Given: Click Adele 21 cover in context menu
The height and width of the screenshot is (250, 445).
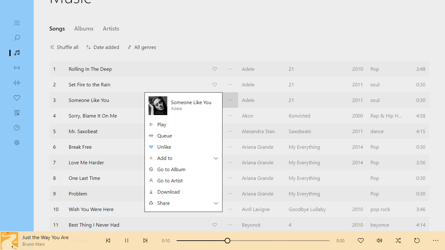Looking at the screenshot, I should [x=158, y=105].
